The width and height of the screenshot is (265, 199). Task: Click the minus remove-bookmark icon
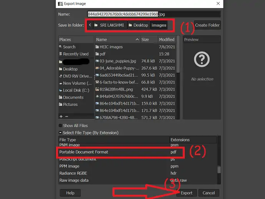click(66, 116)
